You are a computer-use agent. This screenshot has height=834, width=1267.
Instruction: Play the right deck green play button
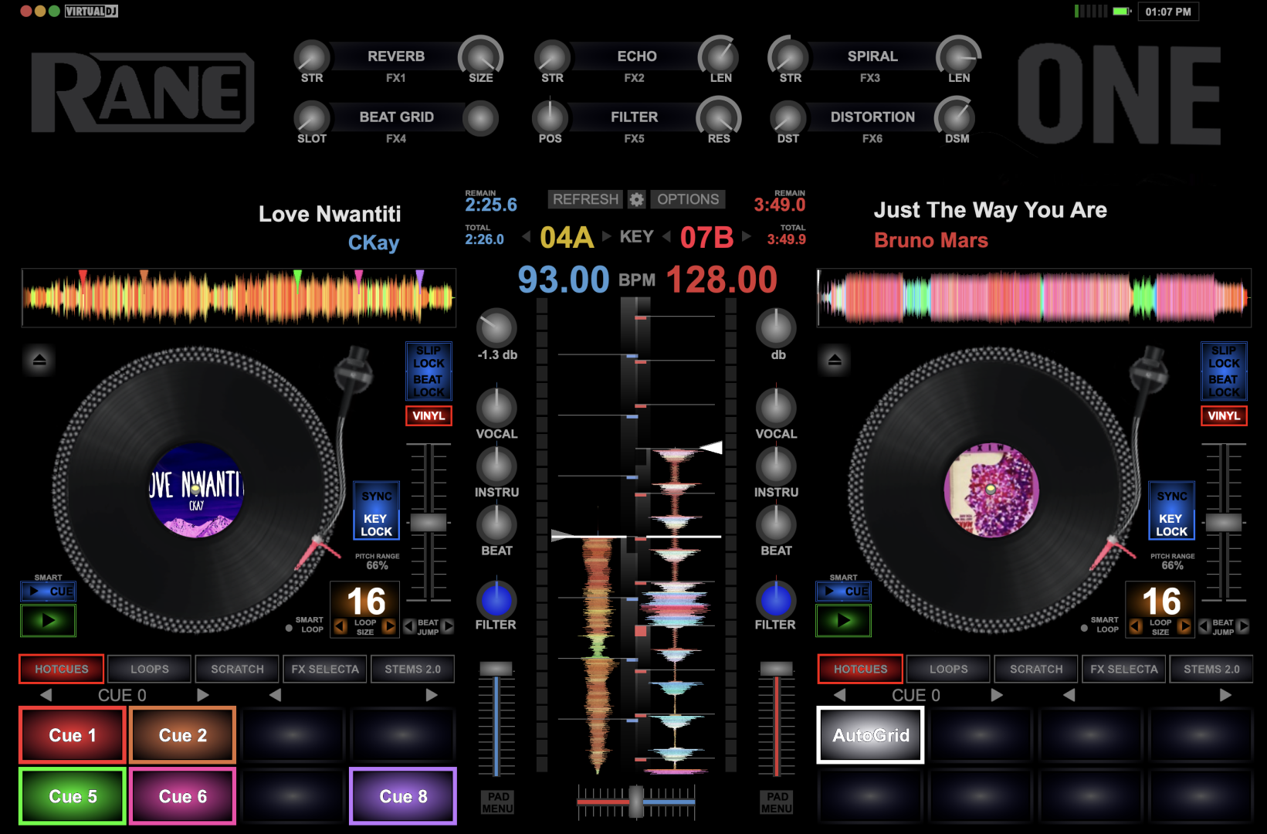coord(843,620)
